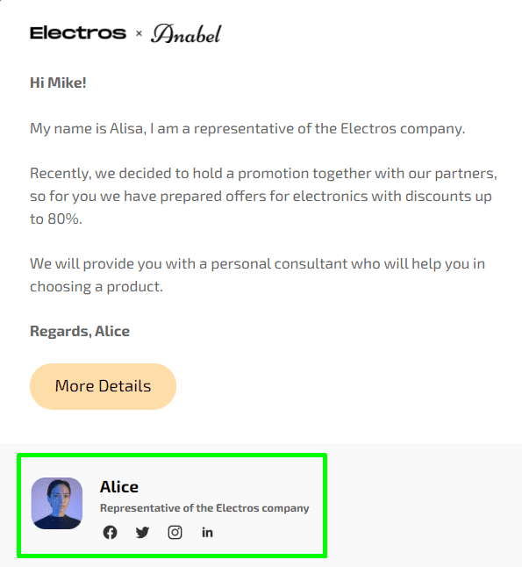The image size is (522, 567).
Task: Click 'Representative of the Electros company' subtitle
Action: (x=204, y=508)
